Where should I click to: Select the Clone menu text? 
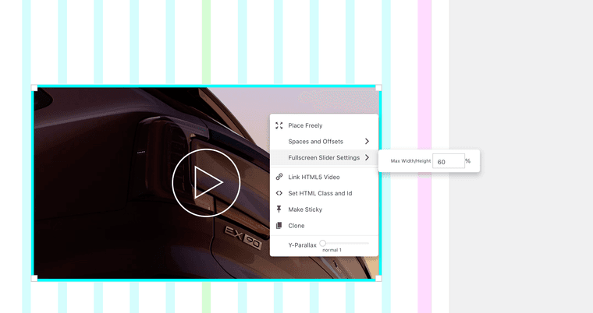coord(296,226)
